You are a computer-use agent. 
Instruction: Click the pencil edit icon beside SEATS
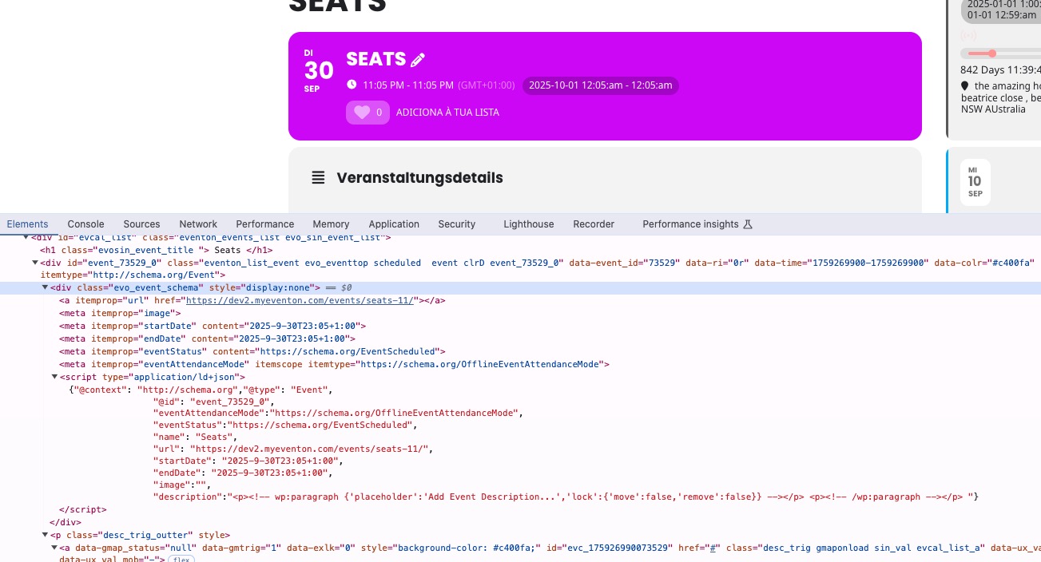(418, 60)
